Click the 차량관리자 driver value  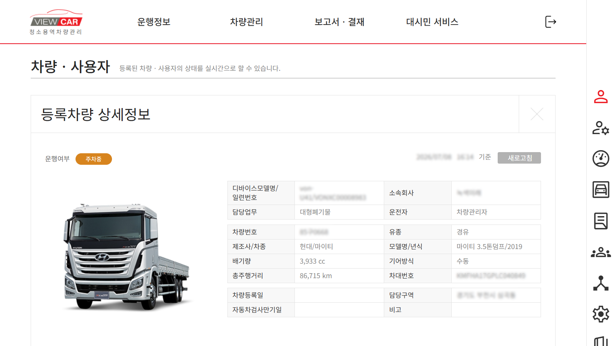(472, 212)
